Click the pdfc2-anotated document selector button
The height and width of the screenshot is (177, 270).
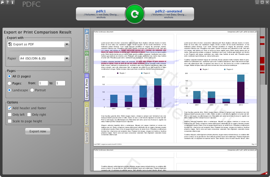point(169,14)
